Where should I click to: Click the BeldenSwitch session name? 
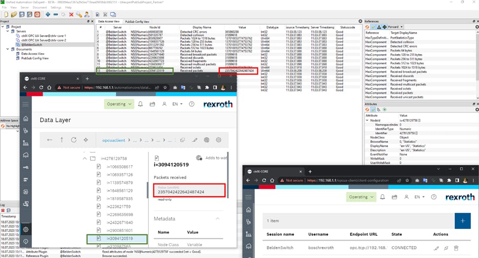280,248
